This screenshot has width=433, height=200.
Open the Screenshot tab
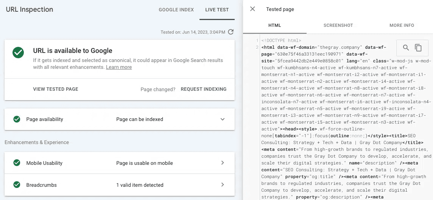[338, 25]
